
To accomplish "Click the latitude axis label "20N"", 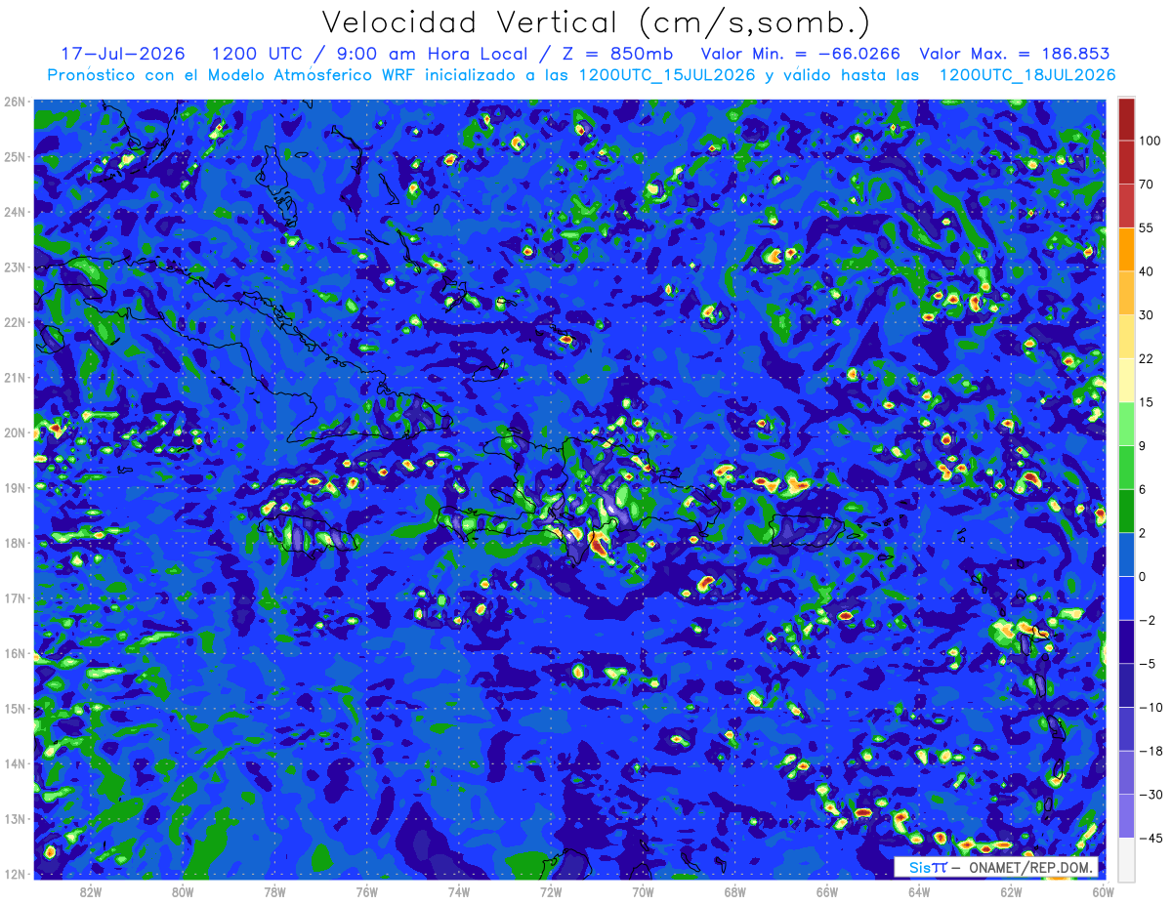I will pos(15,432).
